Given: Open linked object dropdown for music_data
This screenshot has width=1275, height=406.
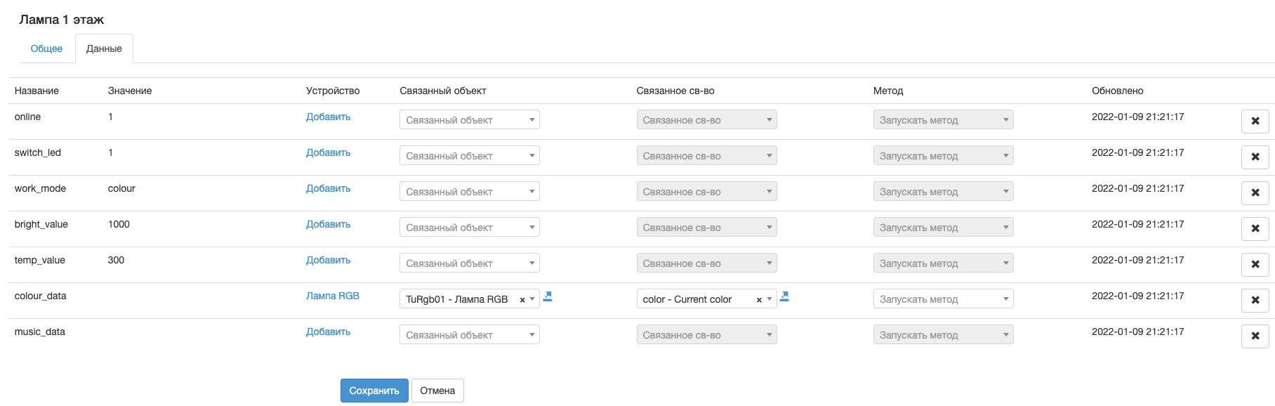Looking at the screenshot, I should point(469,335).
